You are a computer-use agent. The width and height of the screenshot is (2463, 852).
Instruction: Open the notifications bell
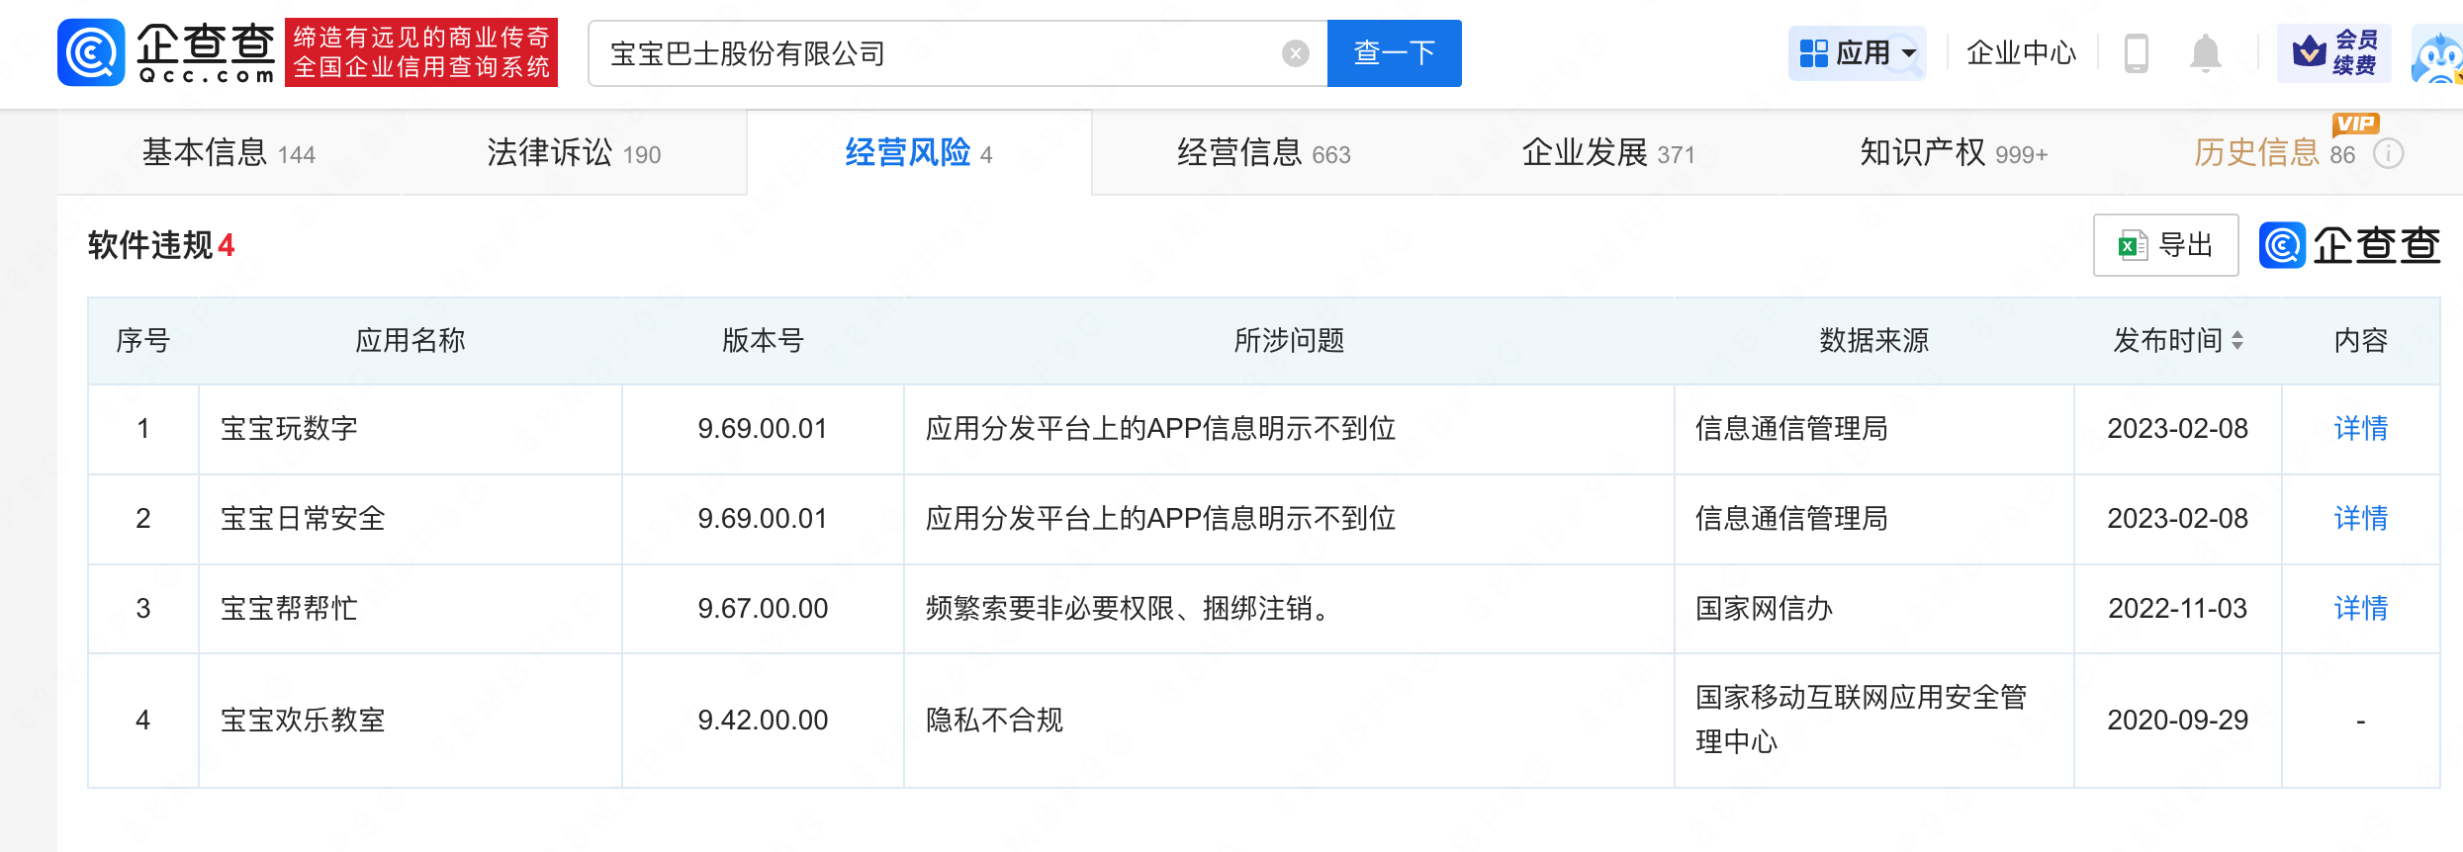coord(2205,53)
